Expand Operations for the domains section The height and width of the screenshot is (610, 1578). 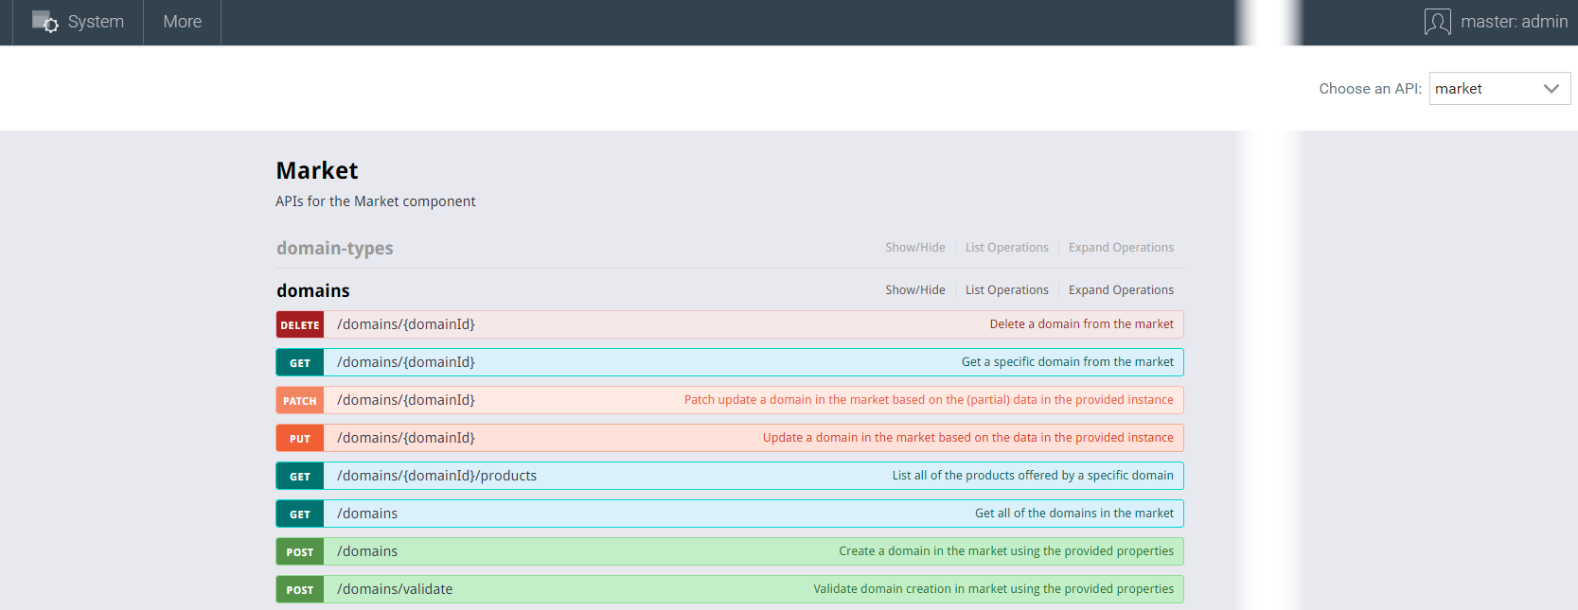click(1121, 290)
